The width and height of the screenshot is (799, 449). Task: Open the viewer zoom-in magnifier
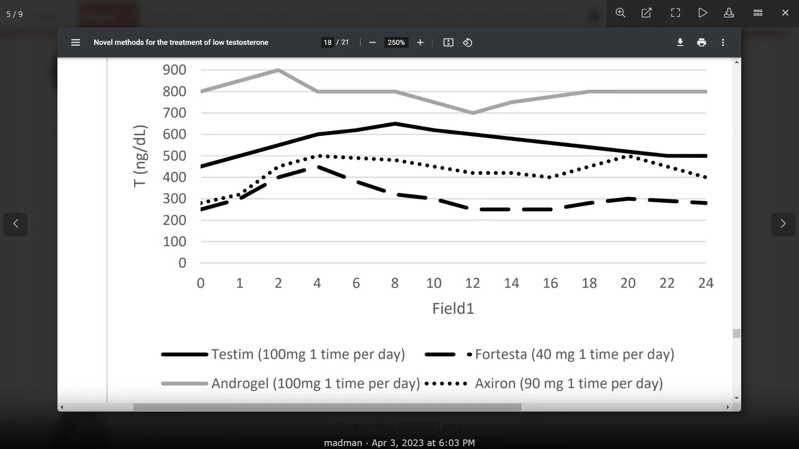tap(620, 13)
